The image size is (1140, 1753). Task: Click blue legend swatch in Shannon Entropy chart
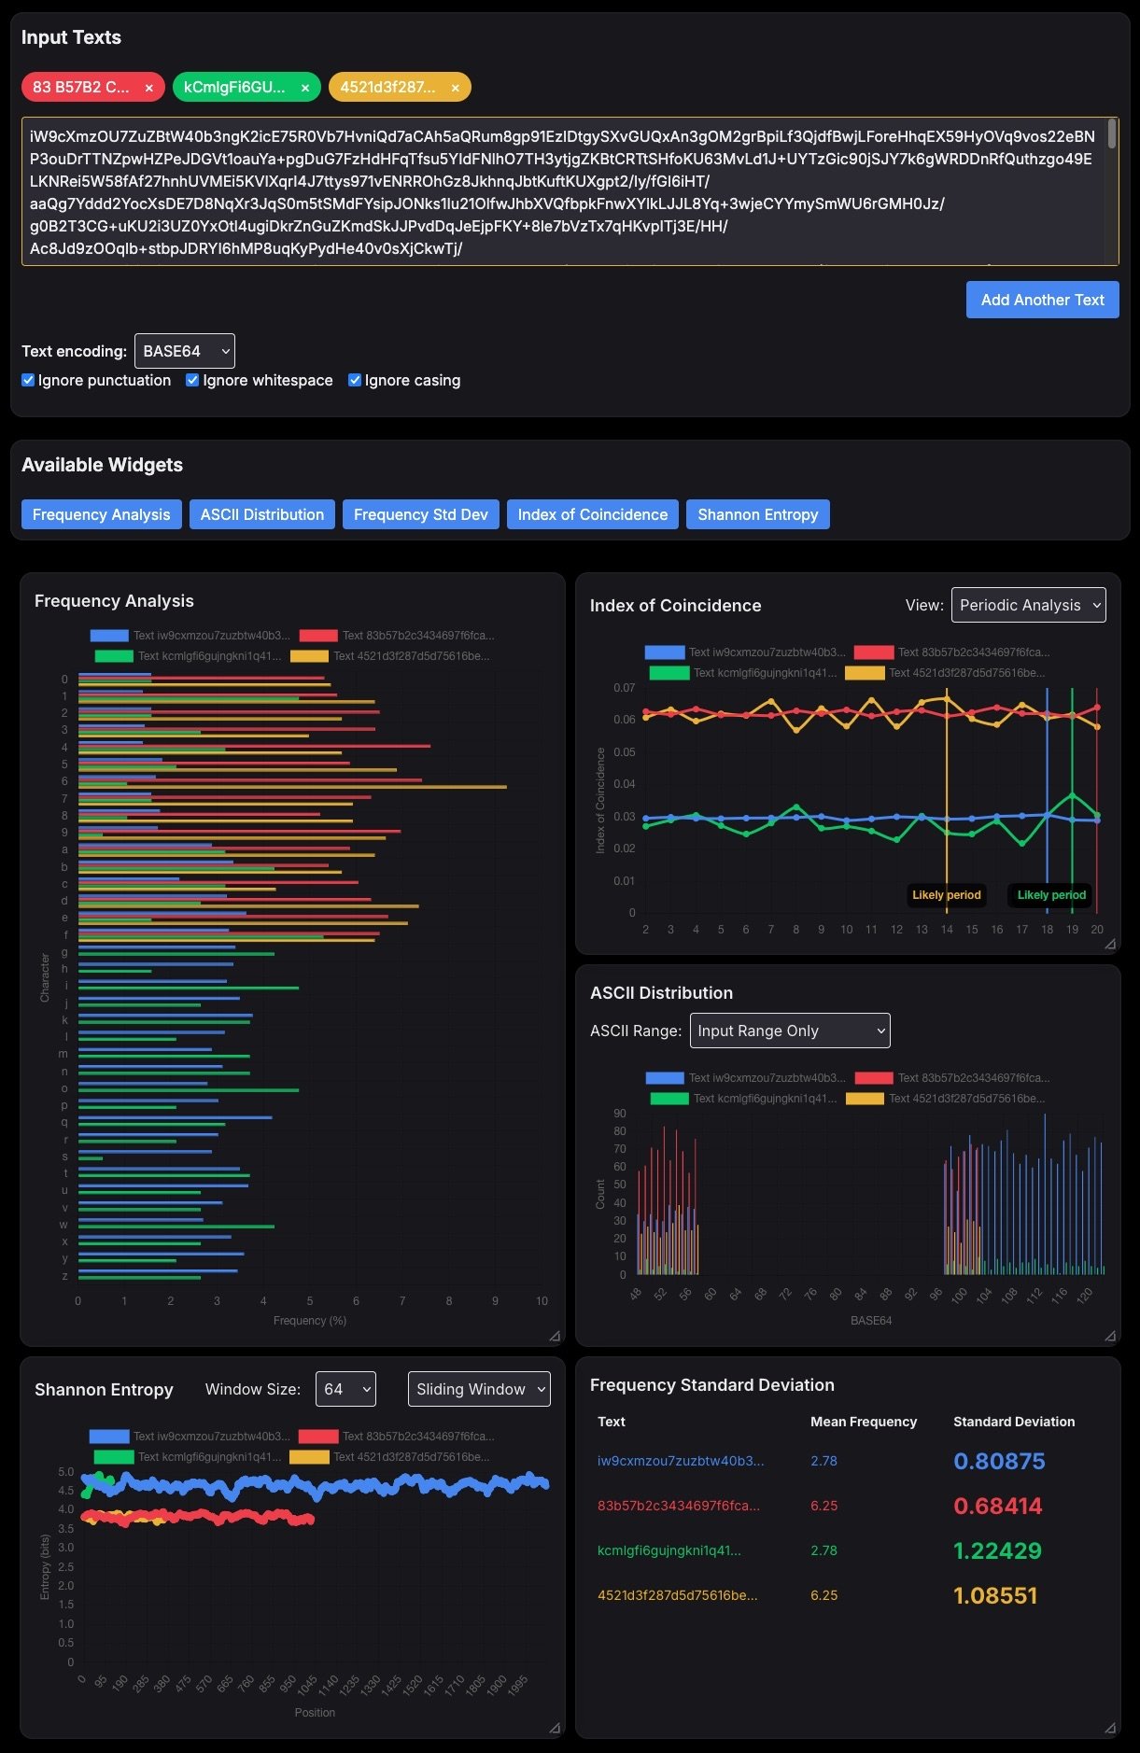109,1437
